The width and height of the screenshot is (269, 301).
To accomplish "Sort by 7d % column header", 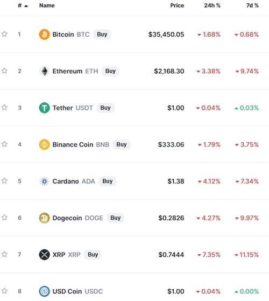I will pyautogui.click(x=252, y=5).
